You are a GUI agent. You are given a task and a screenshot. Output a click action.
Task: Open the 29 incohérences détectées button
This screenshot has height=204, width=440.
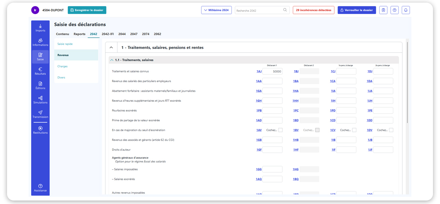(x=313, y=10)
